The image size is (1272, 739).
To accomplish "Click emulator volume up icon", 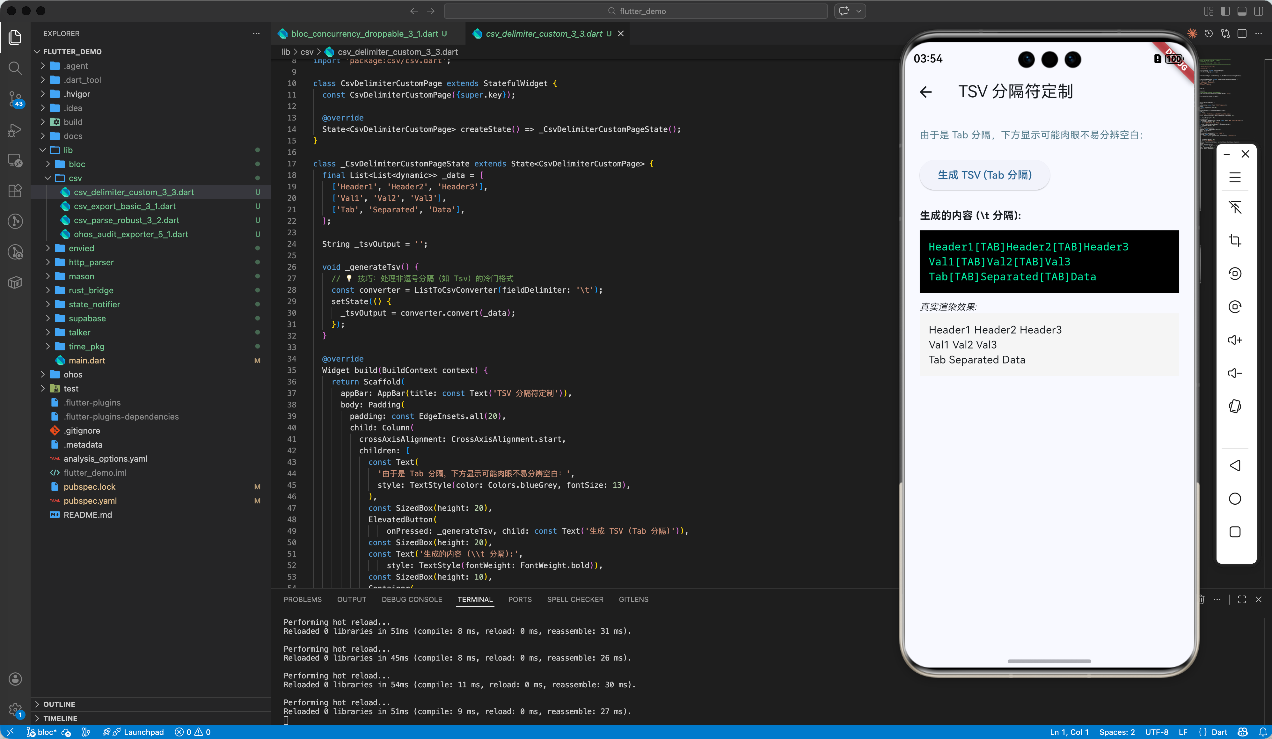I will [x=1235, y=340].
